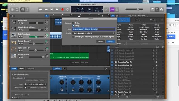Open the Library button in toolbar
179x101 pixels.
[12, 10]
